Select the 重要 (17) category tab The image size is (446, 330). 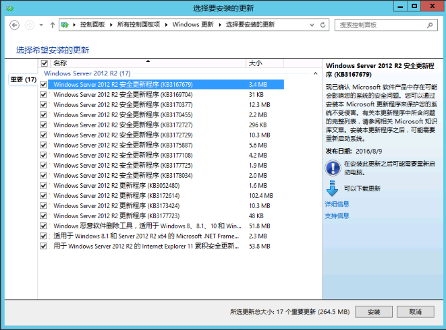pos(24,79)
